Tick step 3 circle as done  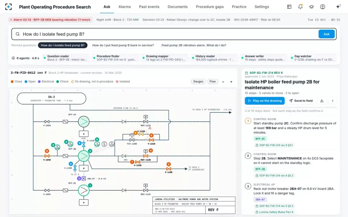tap(248, 186)
